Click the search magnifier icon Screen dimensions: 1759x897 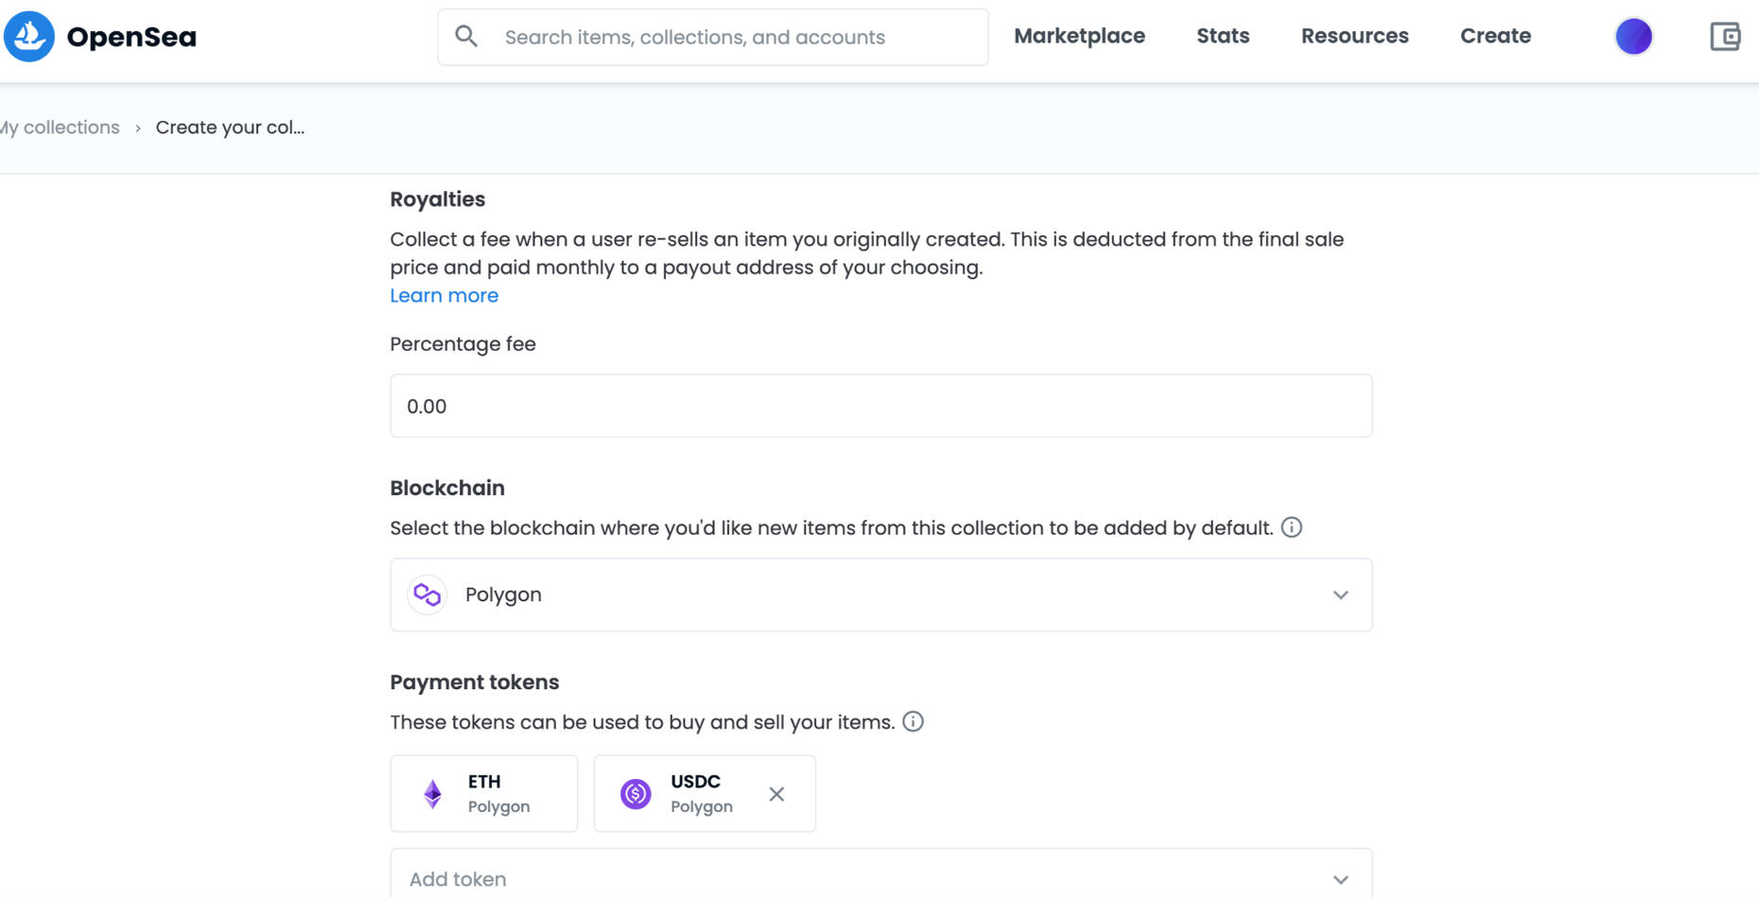point(466,37)
